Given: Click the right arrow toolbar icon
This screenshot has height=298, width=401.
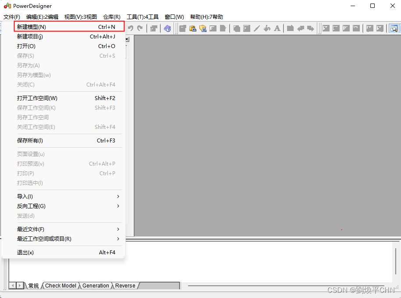Looking at the screenshot, I should (310, 28).
